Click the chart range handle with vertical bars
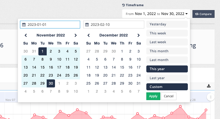The width and height of the screenshot is (220, 119). 210,97
